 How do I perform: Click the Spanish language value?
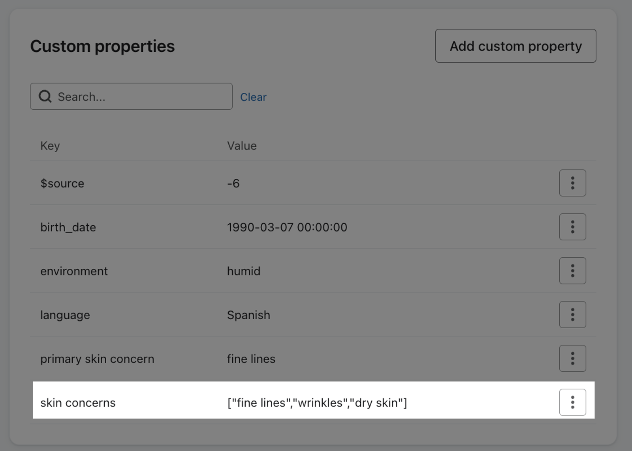point(248,315)
